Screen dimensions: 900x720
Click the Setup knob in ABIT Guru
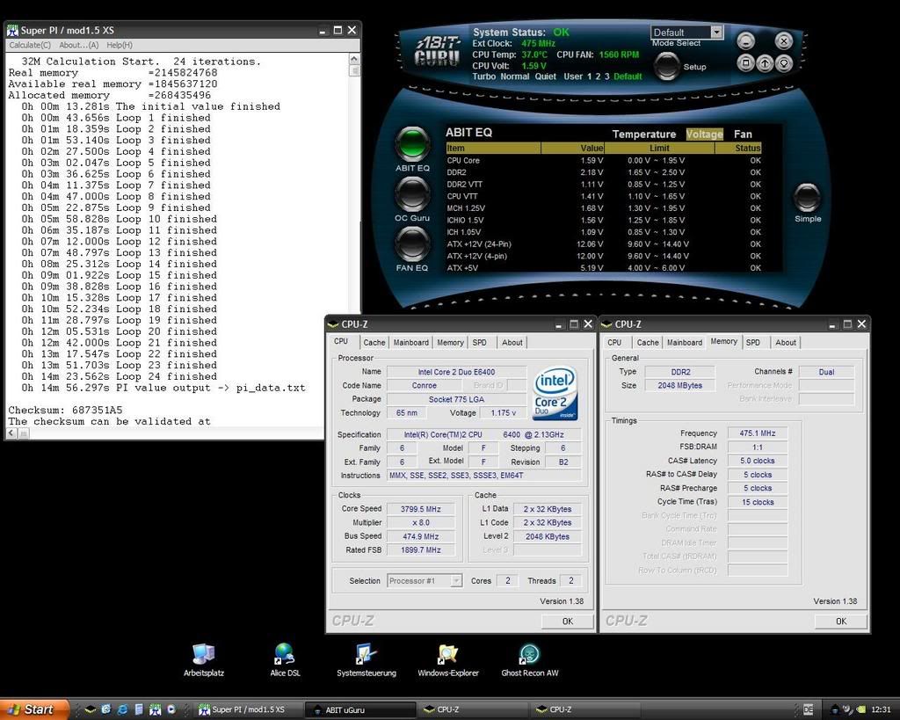pyautogui.click(x=667, y=65)
